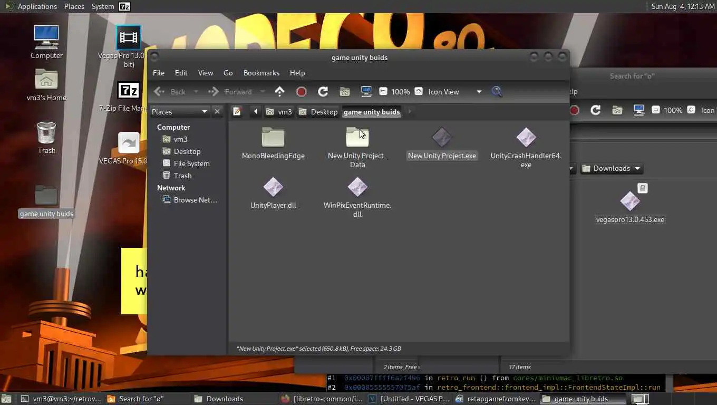The width and height of the screenshot is (717, 405).
Task: Go to Desktop in the path bar
Action: (x=318, y=112)
